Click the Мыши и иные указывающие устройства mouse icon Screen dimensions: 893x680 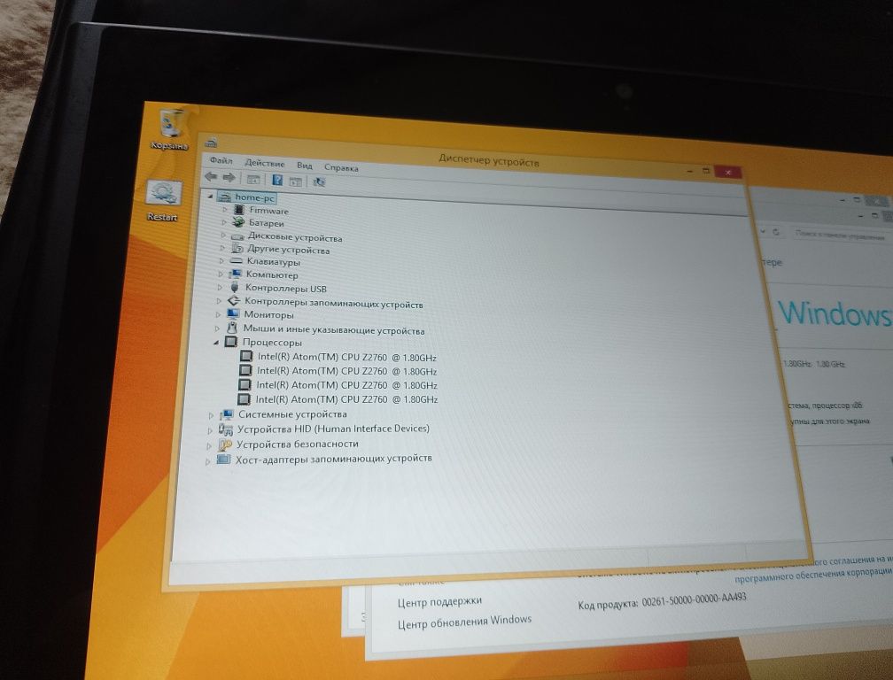[x=232, y=328]
